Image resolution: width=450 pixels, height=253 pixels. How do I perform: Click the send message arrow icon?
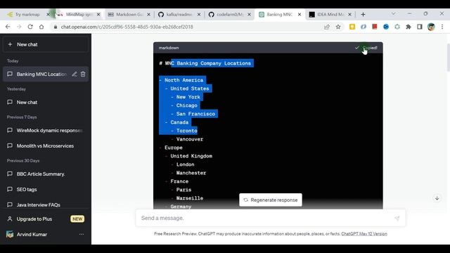point(397,219)
